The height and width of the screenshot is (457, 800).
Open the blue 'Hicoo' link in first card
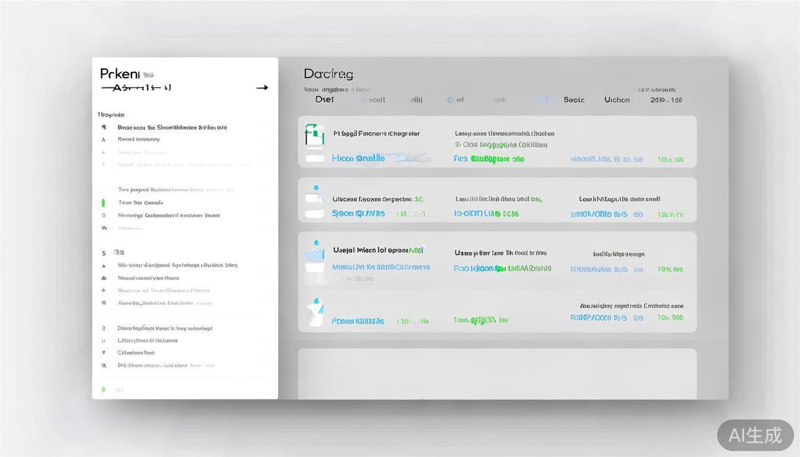pos(358,159)
